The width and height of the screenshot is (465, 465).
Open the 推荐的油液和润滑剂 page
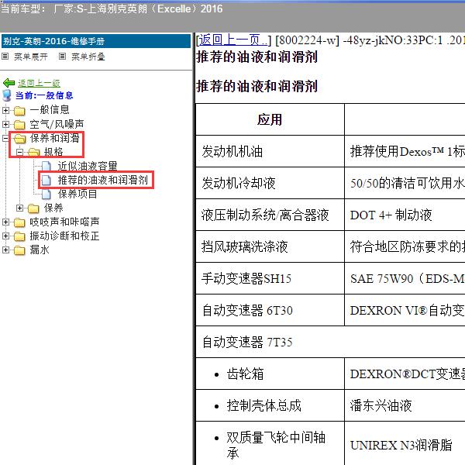click(102, 180)
